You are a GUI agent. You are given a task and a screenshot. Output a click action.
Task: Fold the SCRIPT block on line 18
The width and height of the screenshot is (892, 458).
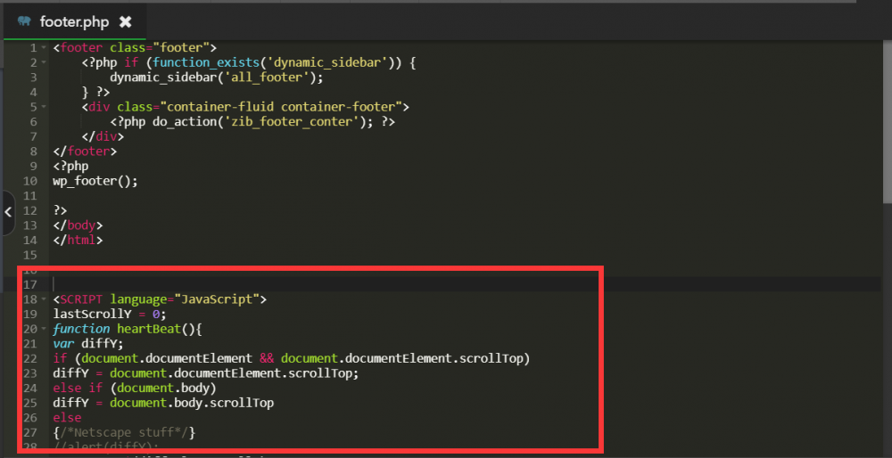(44, 299)
